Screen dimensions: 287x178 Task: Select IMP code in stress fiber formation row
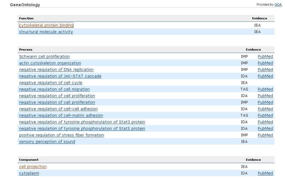click(244, 135)
